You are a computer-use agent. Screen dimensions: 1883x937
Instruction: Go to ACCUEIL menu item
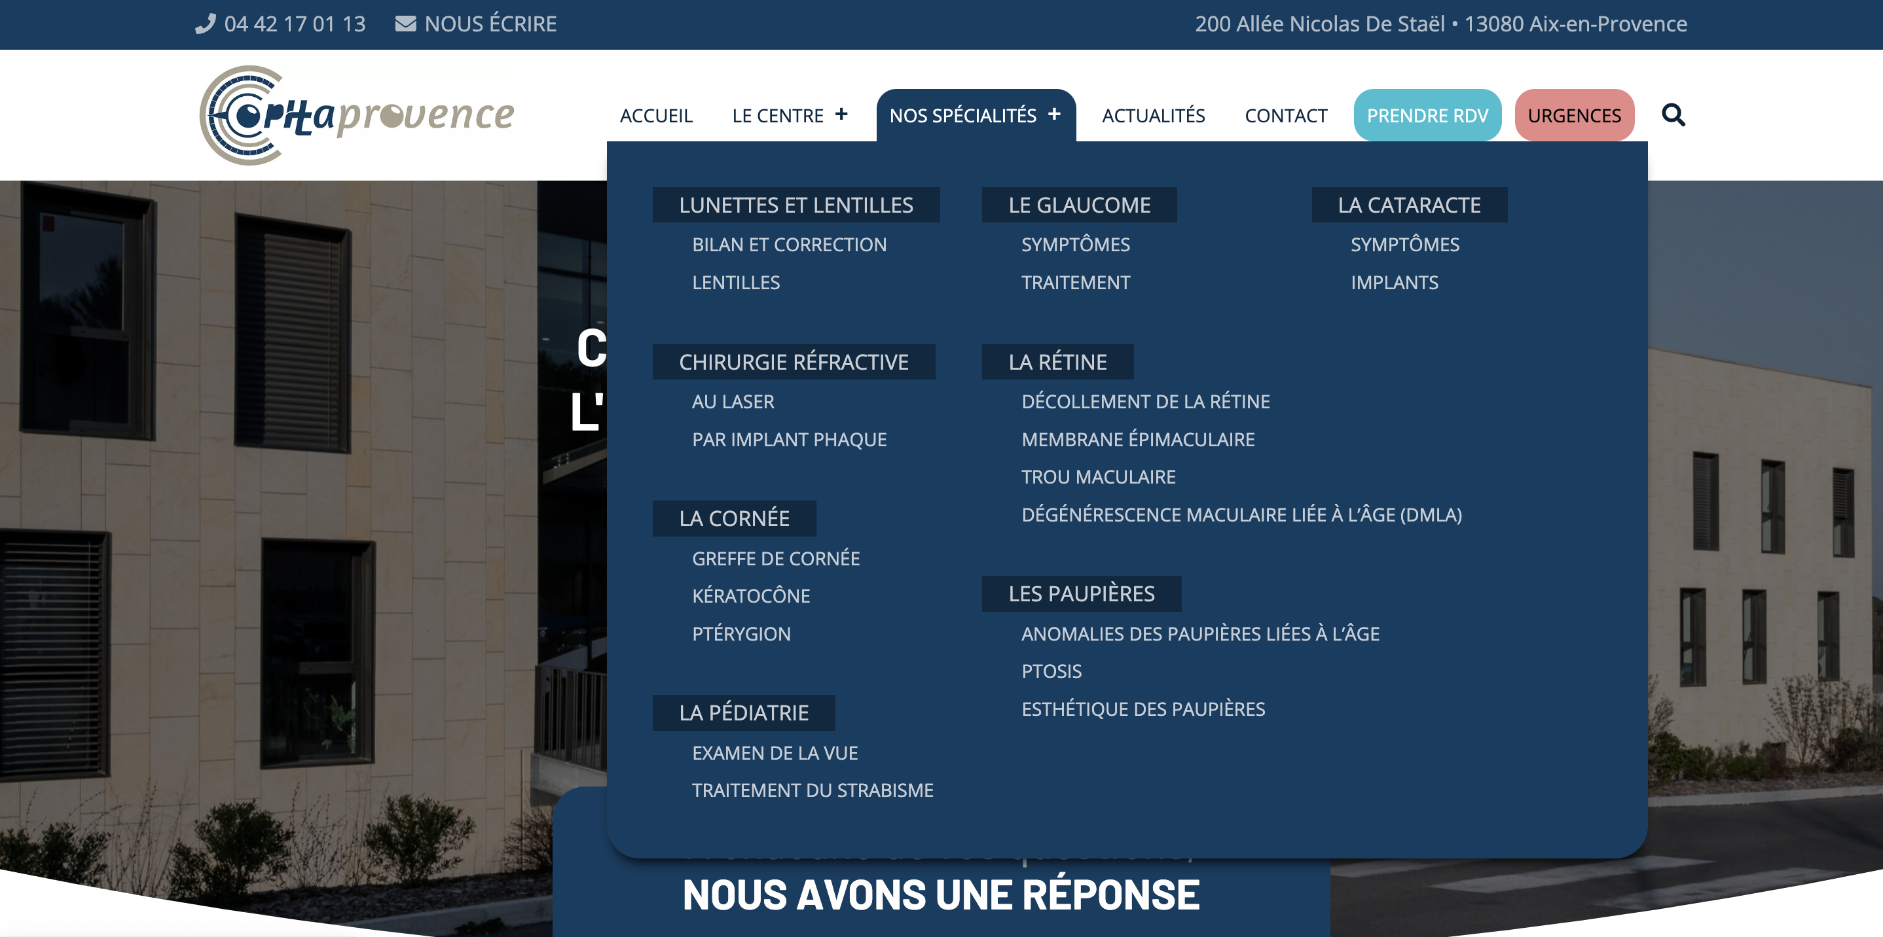pyautogui.click(x=655, y=115)
